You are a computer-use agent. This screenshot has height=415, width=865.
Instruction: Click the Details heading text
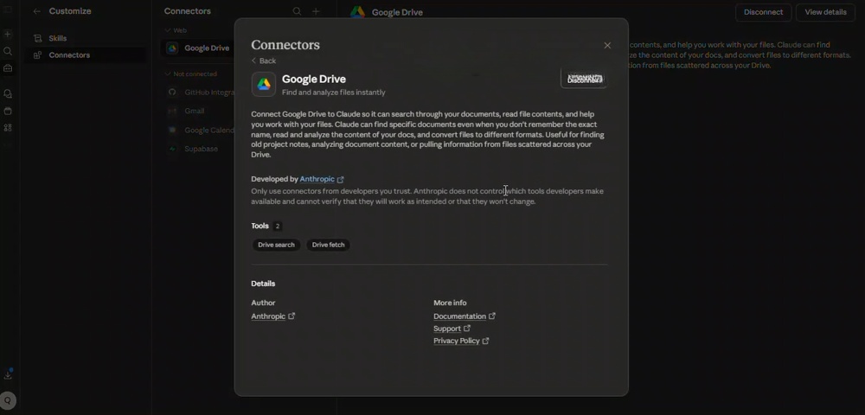click(x=263, y=284)
